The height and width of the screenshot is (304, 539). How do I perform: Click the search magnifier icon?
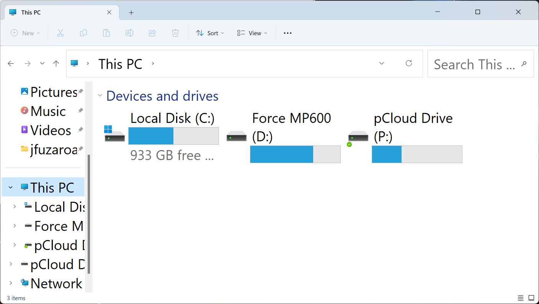pos(524,64)
